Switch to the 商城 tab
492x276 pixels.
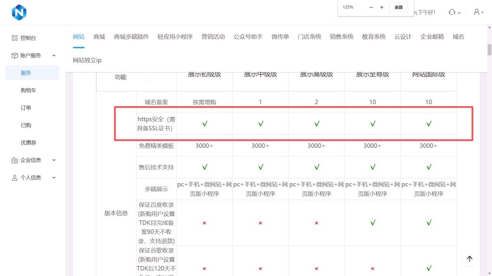point(99,37)
